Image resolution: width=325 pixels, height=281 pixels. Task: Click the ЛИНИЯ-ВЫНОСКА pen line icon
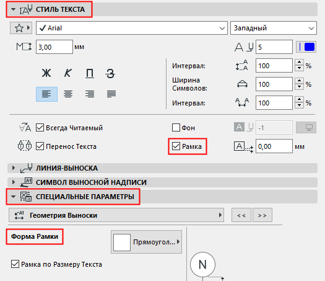click(x=26, y=168)
